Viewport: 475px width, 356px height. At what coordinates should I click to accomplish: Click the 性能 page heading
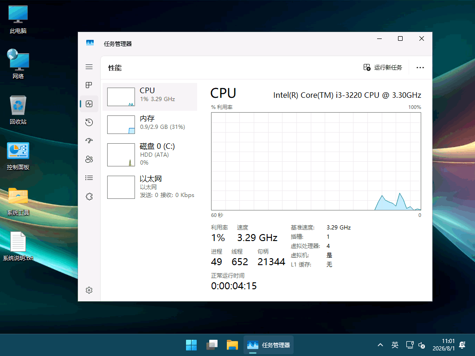pos(115,68)
